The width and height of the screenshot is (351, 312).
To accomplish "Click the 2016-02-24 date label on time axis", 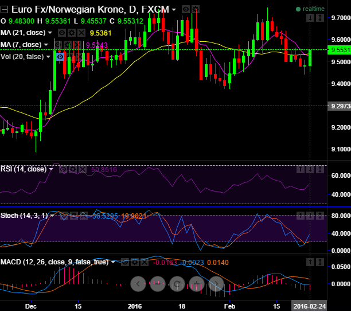I will (x=310, y=306).
